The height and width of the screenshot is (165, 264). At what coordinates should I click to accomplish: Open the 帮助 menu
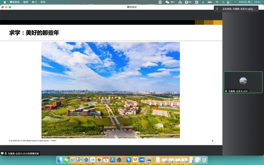pos(43,2)
